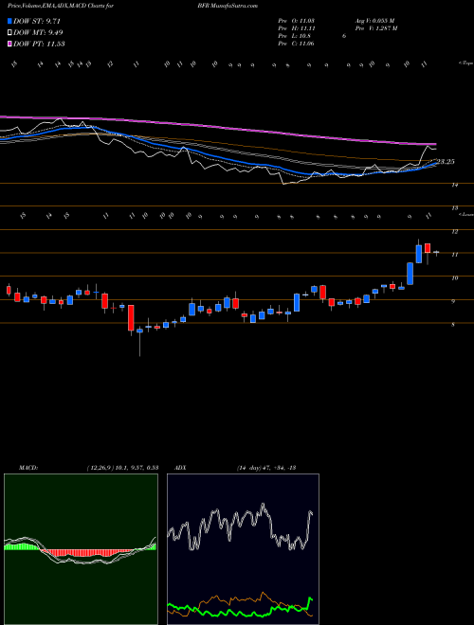Click the 'Pre V: 1.287 M' volume text

point(375,28)
